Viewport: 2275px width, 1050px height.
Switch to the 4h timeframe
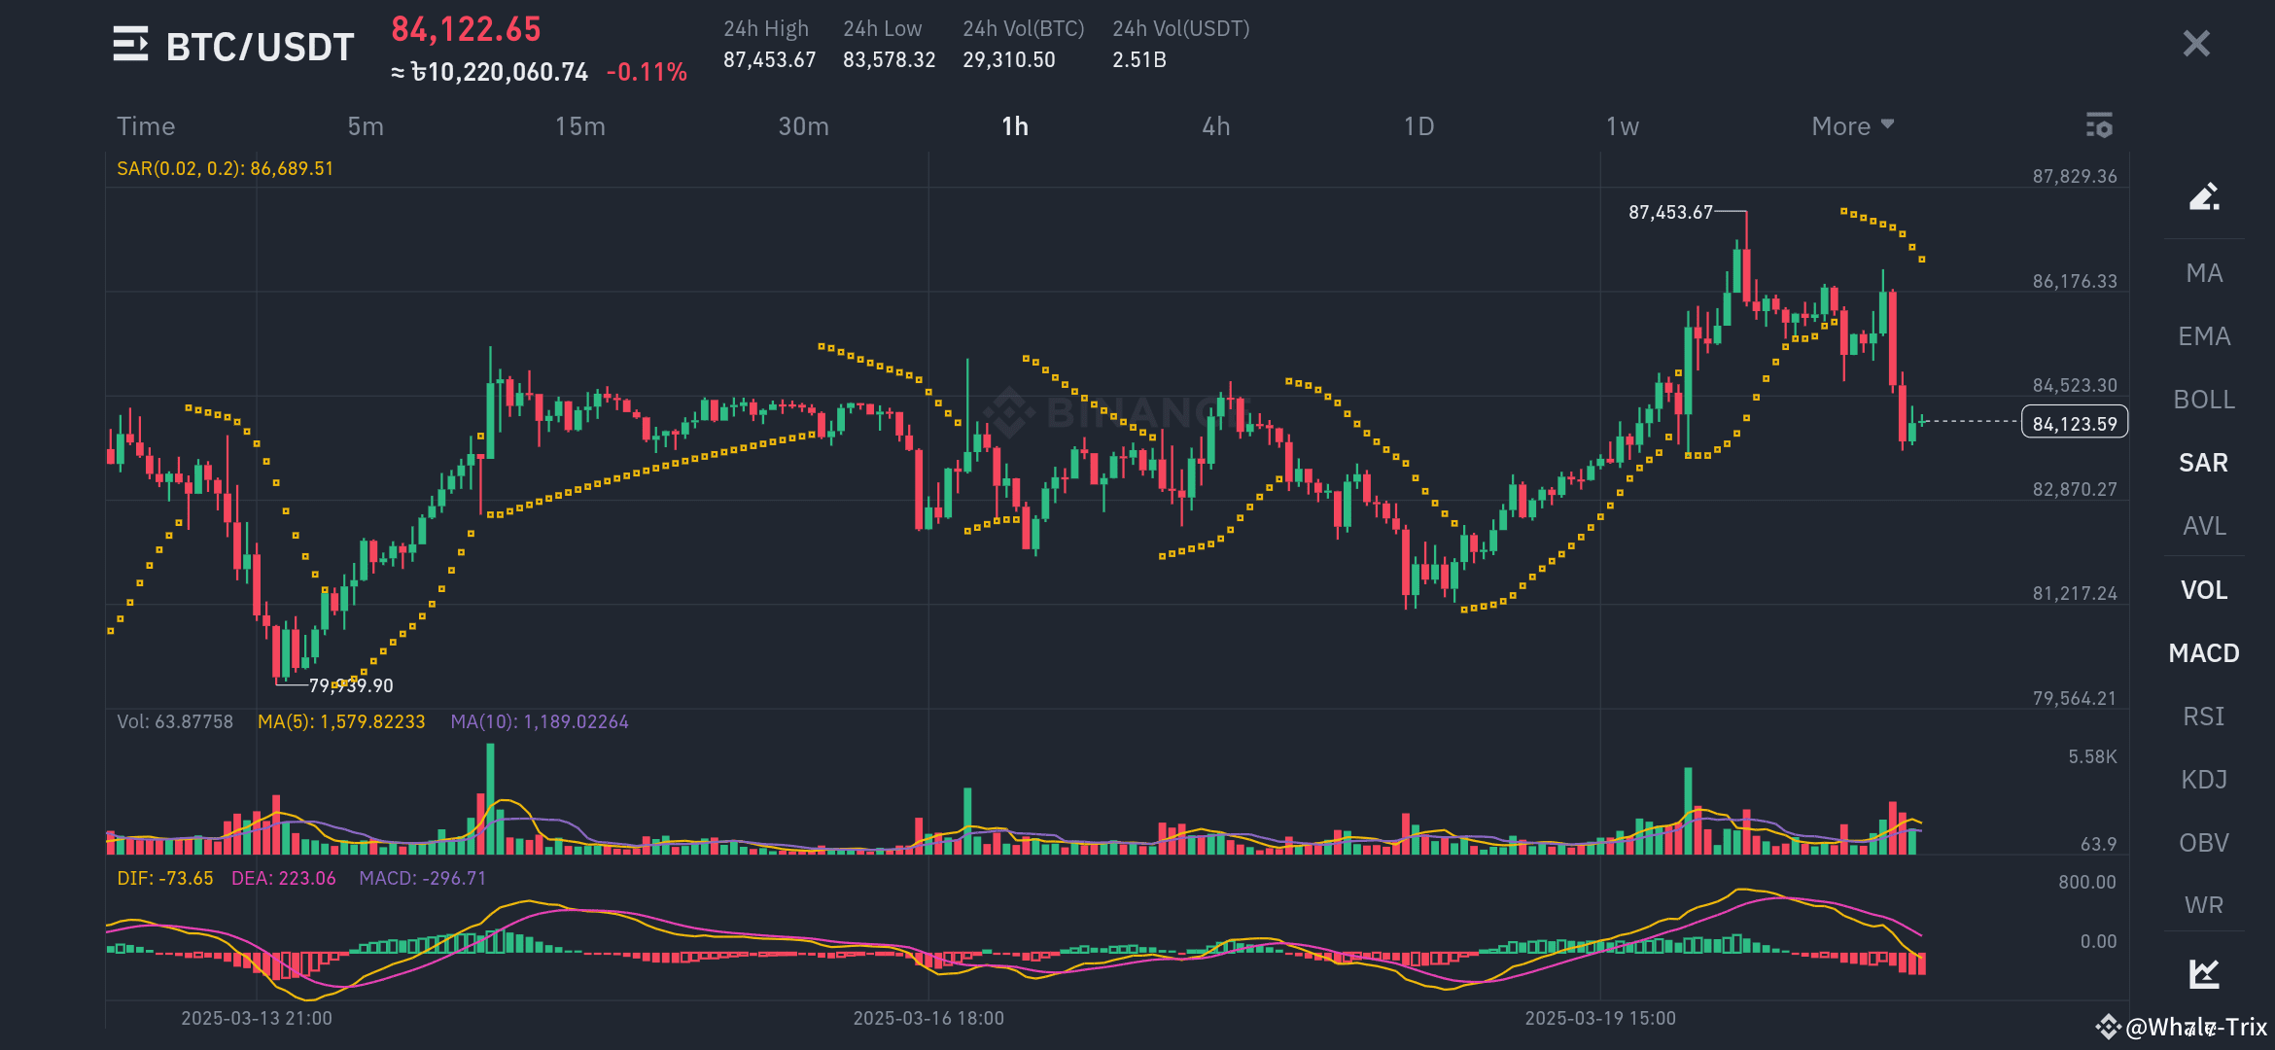point(1215,125)
